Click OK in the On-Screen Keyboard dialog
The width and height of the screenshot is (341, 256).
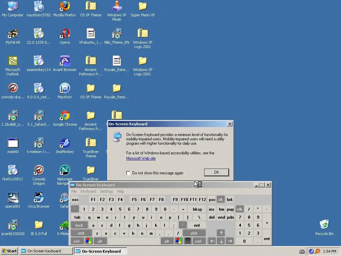[216, 172]
